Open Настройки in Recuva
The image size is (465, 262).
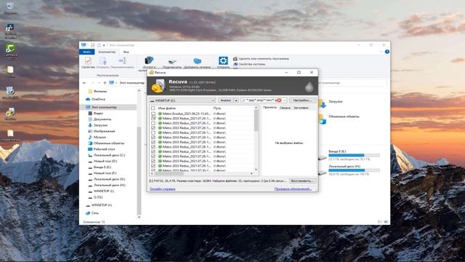pos(302,100)
